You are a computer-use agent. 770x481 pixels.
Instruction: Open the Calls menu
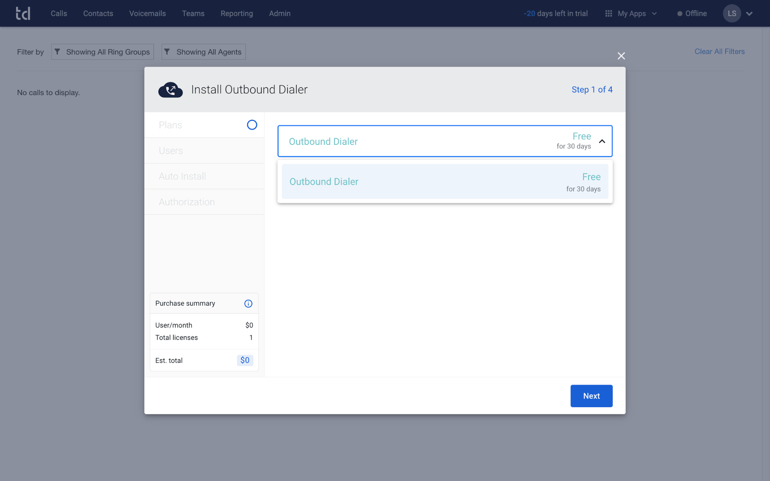pos(59,13)
